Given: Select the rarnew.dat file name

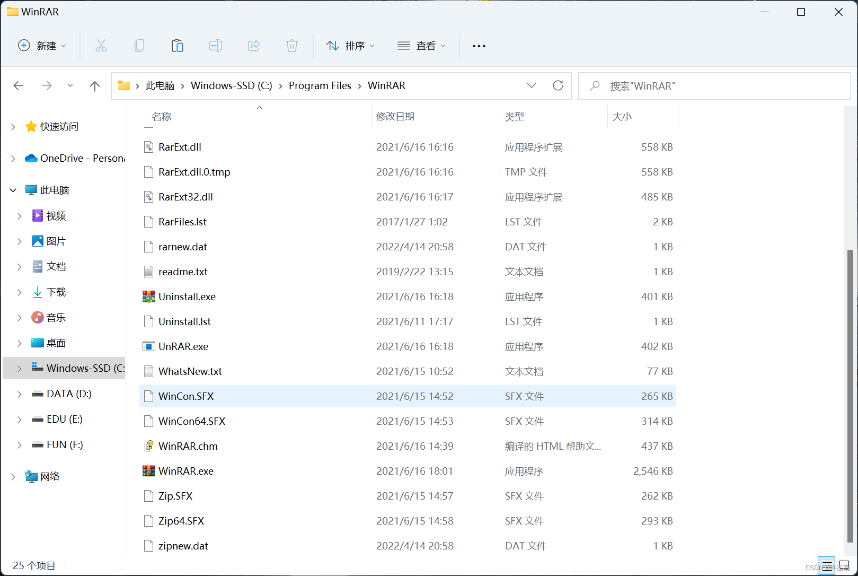Looking at the screenshot, I should click(183, 247).
